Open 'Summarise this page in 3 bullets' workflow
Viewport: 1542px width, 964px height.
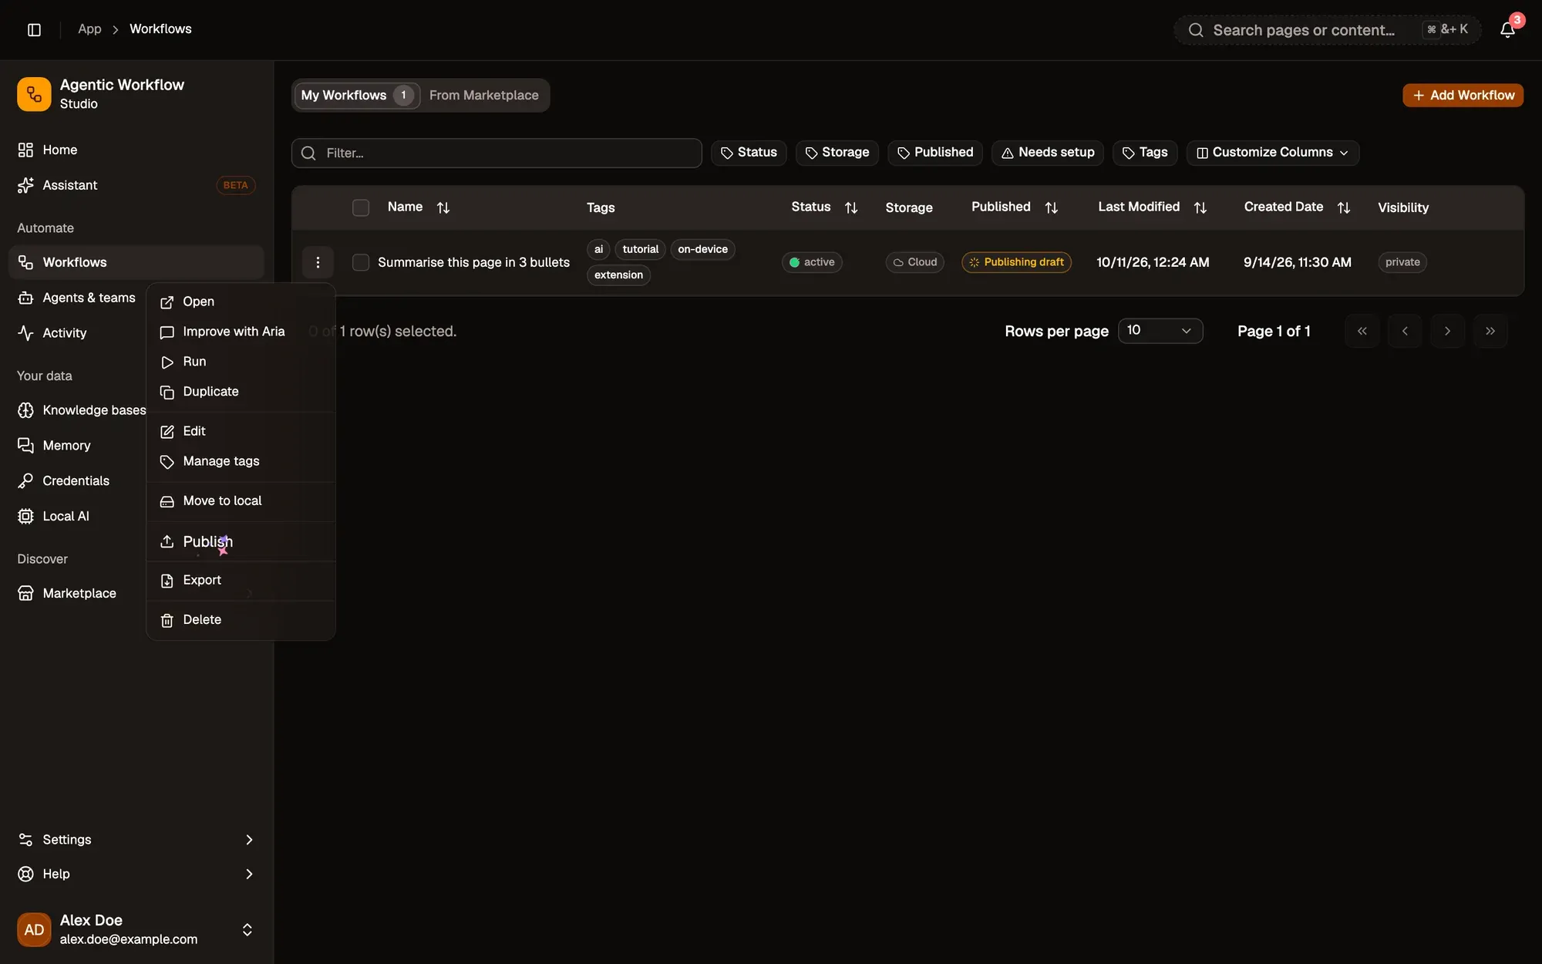click(x=473, y=262)
